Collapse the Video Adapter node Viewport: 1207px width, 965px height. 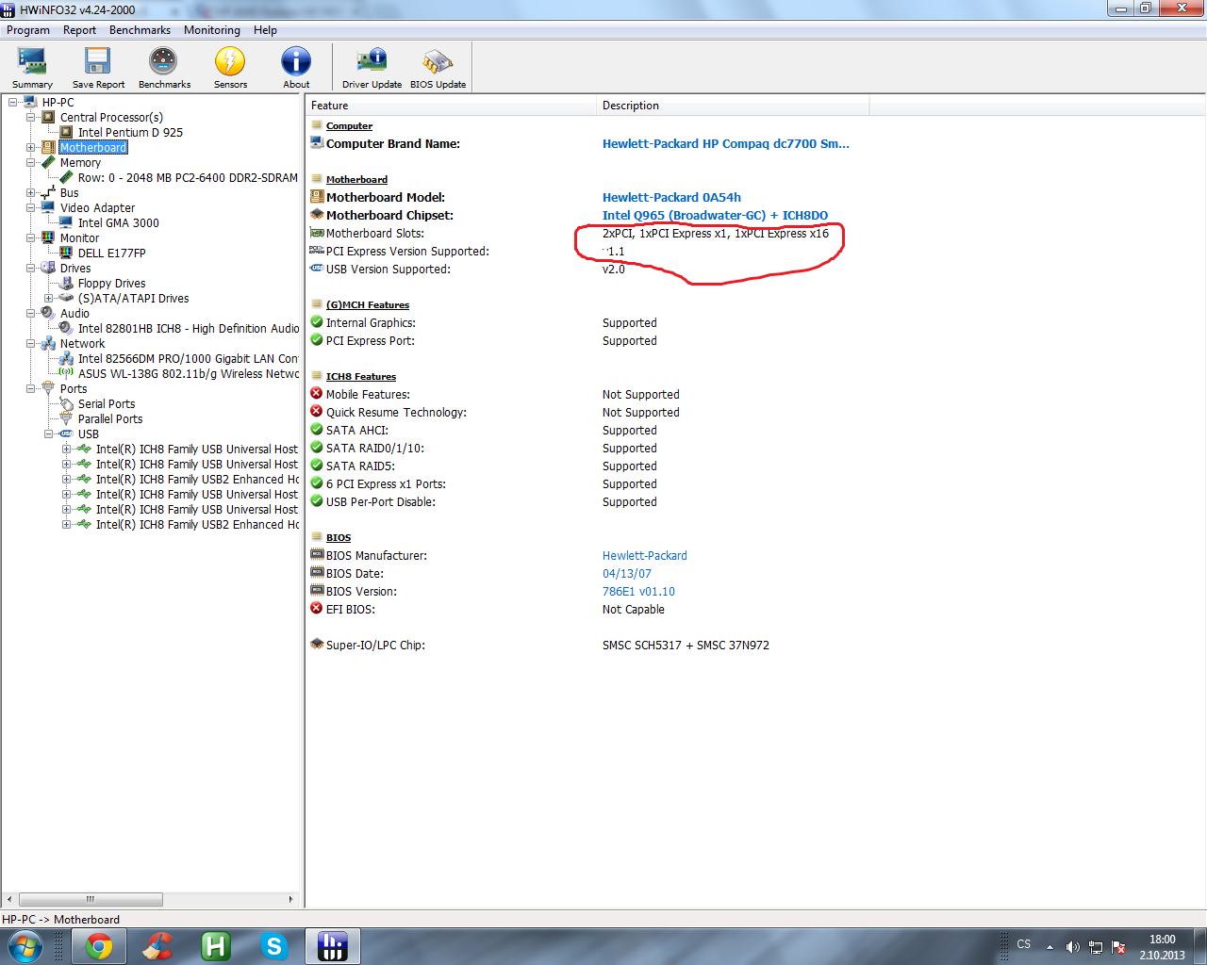(x=31, y=207)
